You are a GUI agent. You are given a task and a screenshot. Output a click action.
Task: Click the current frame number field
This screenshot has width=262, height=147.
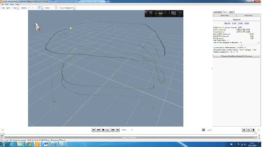point(130,130)
